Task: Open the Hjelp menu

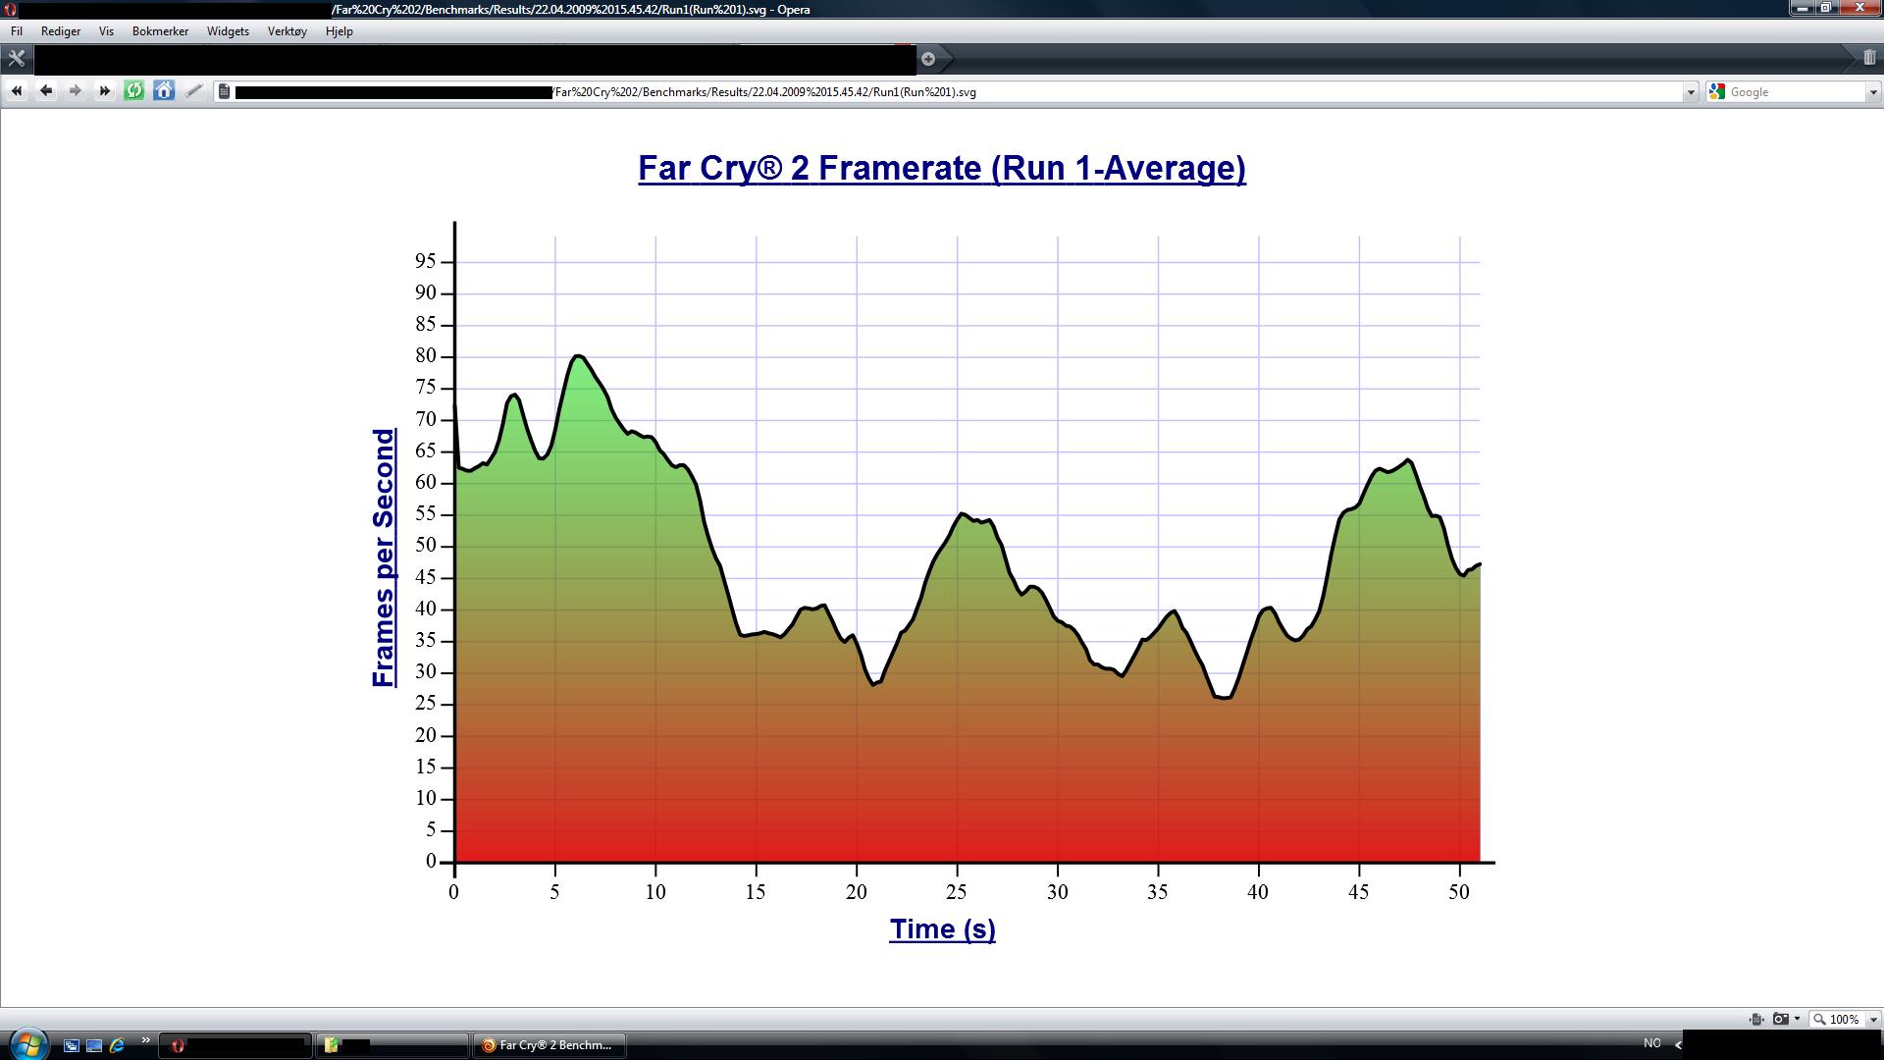Action: pyautogui.click(x=340, y=31)
